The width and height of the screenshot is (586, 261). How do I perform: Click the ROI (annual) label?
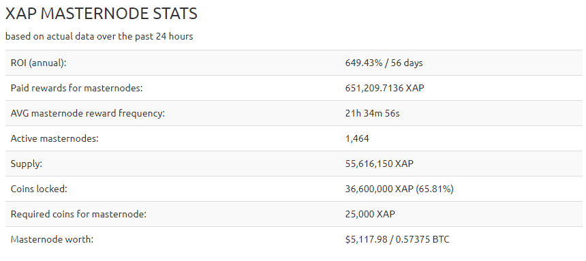(38, 63)
